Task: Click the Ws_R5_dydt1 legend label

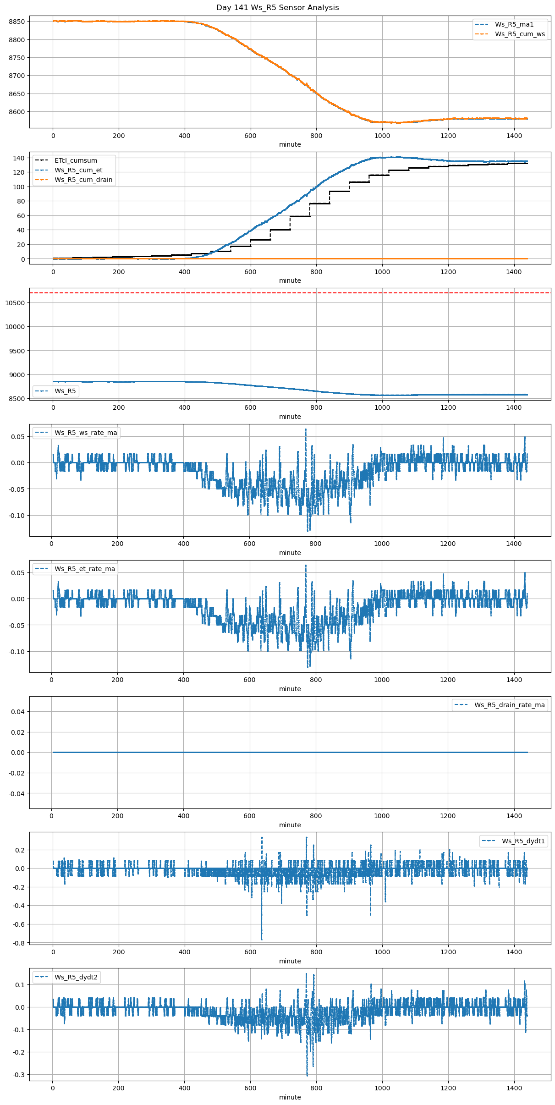Action: pos(523,841)
